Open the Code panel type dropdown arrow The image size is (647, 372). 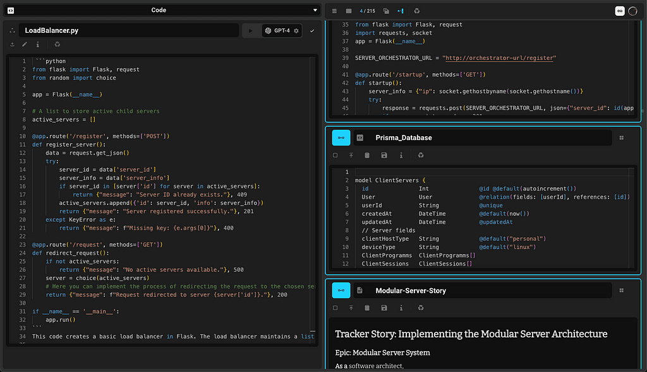(x=315, y=10)
